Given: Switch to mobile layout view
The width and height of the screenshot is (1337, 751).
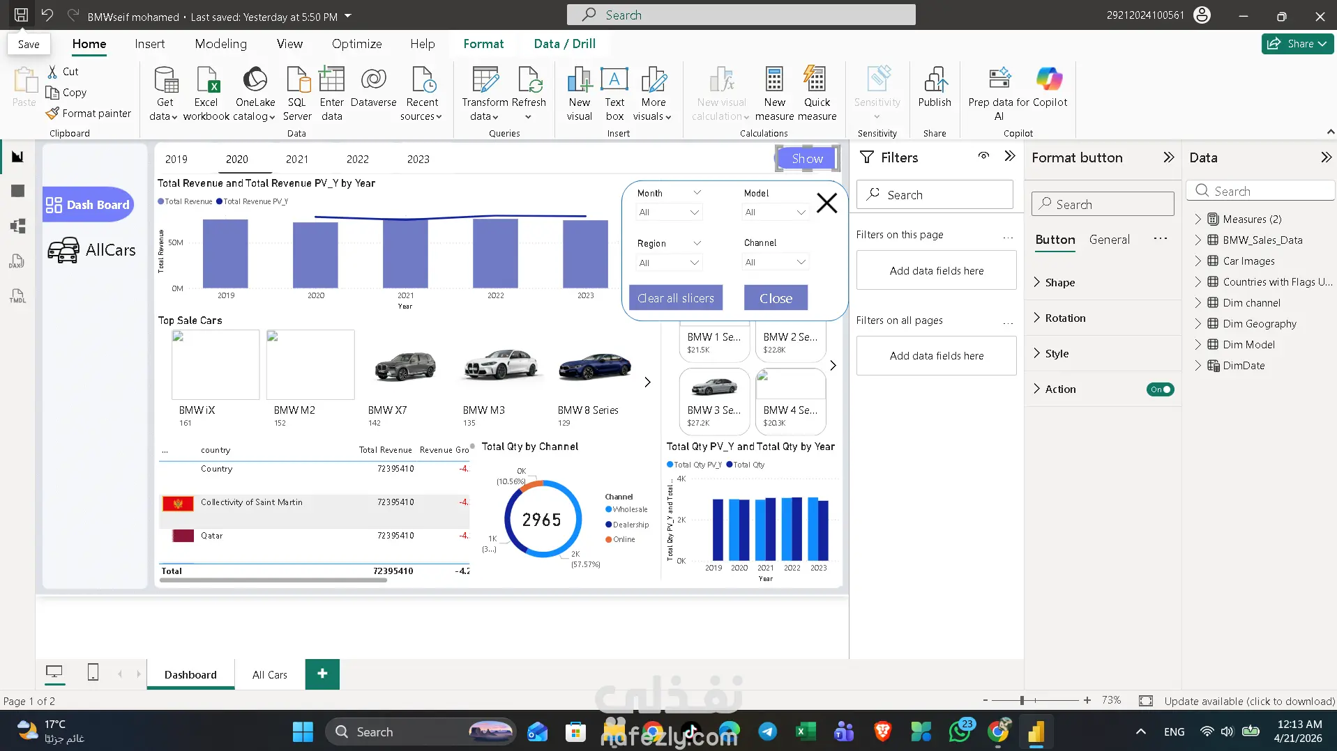Looking at the screenshot, I should click(x=93, y=672).
